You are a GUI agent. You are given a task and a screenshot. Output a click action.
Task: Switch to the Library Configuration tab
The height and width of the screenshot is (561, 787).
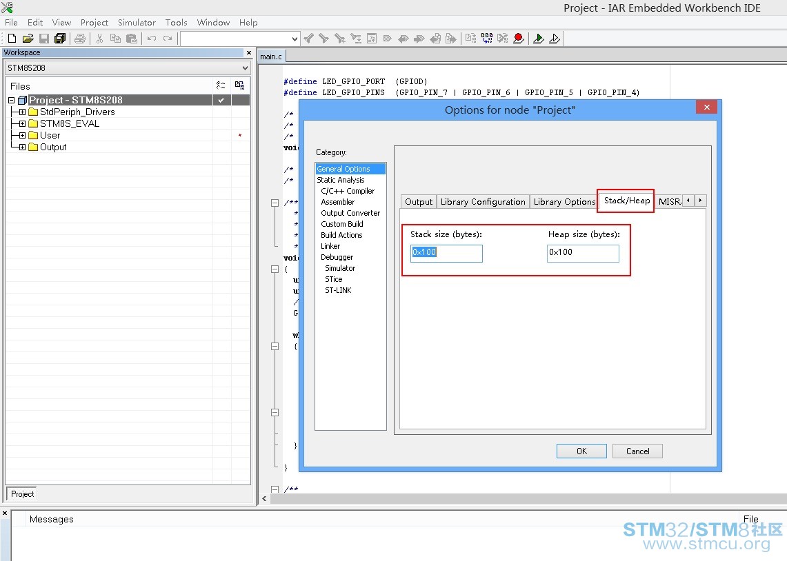(x=483, y=201)
